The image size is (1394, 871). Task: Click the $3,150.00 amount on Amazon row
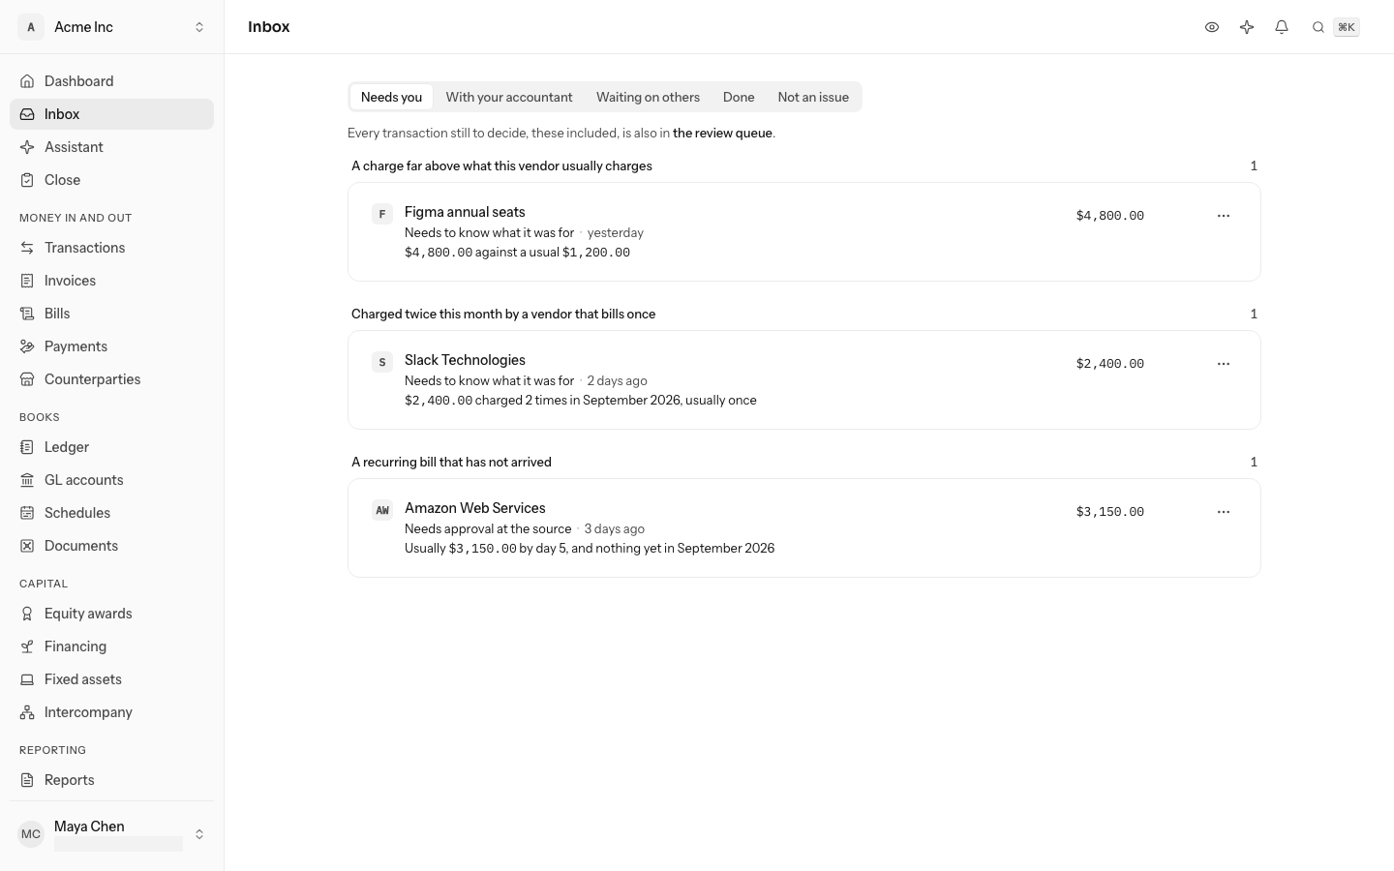[x=1110, y=512]
